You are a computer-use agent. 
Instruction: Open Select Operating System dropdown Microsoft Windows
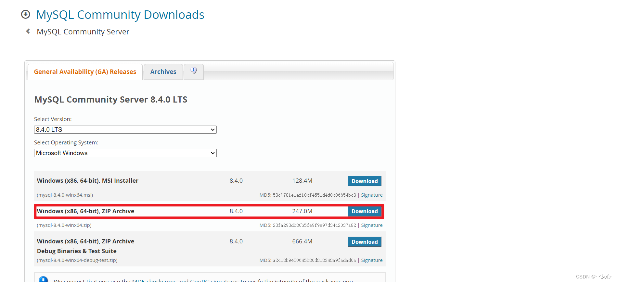pyautogui.click(x=125, y=153)
